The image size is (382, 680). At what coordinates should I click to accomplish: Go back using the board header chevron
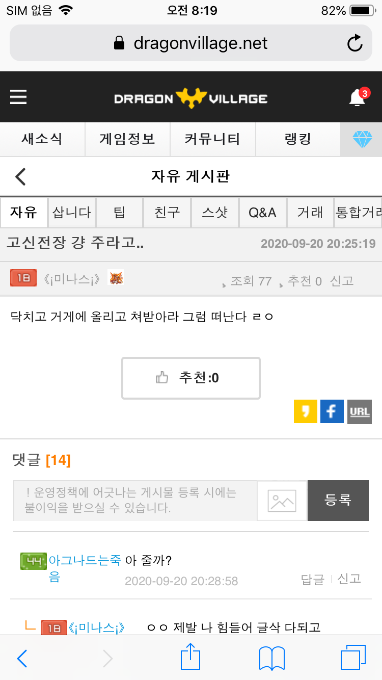pyautogui.click(x=20, y=176)
